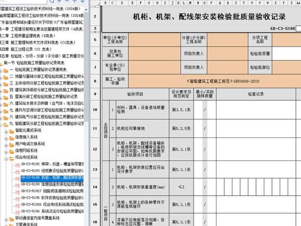
Task: Click the folder icon beside 五 屋面分部工程
Action: pos(6,98)
